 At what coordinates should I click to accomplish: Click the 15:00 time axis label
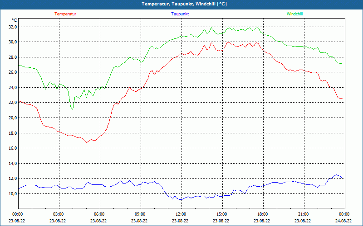click(x=222, y=214)
